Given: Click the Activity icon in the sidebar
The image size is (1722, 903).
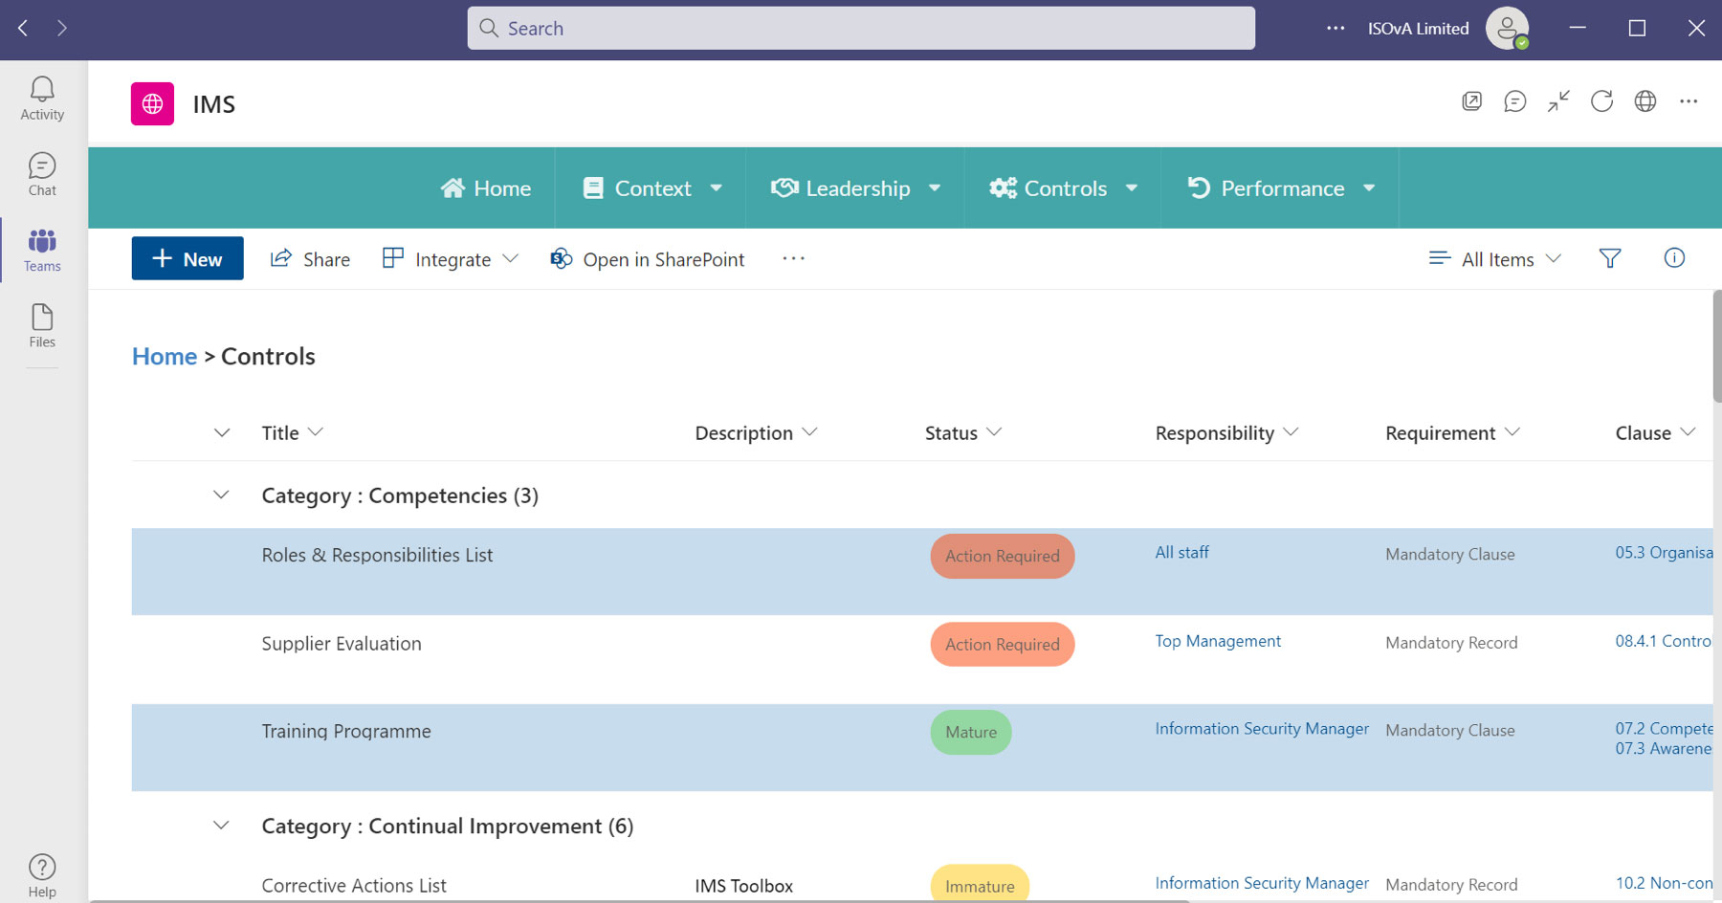Looking at the screenshot, I should (41, 97).
